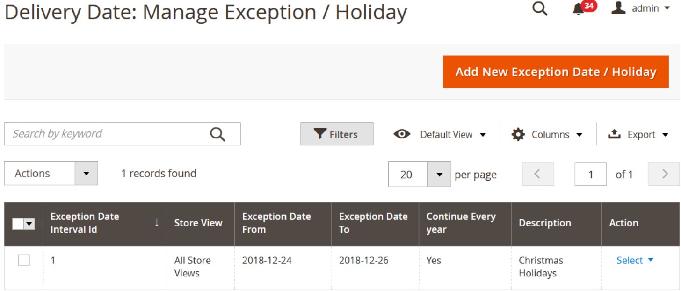Click Add New Exception Date / Holiday
The width and height of the screenshot is (681, 291).
[556, 72]
